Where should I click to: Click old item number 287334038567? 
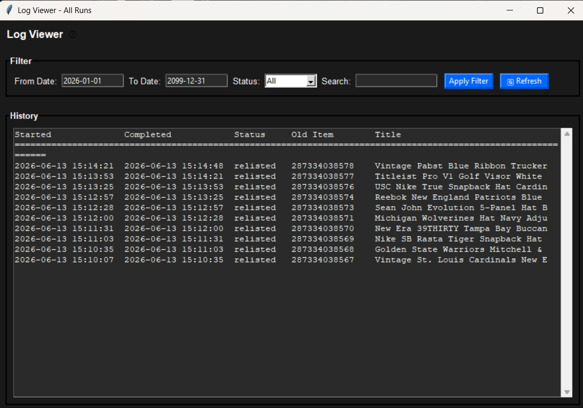[322, 259]
